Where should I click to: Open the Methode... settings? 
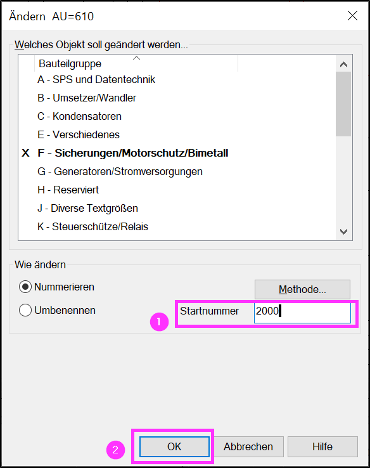302,289
